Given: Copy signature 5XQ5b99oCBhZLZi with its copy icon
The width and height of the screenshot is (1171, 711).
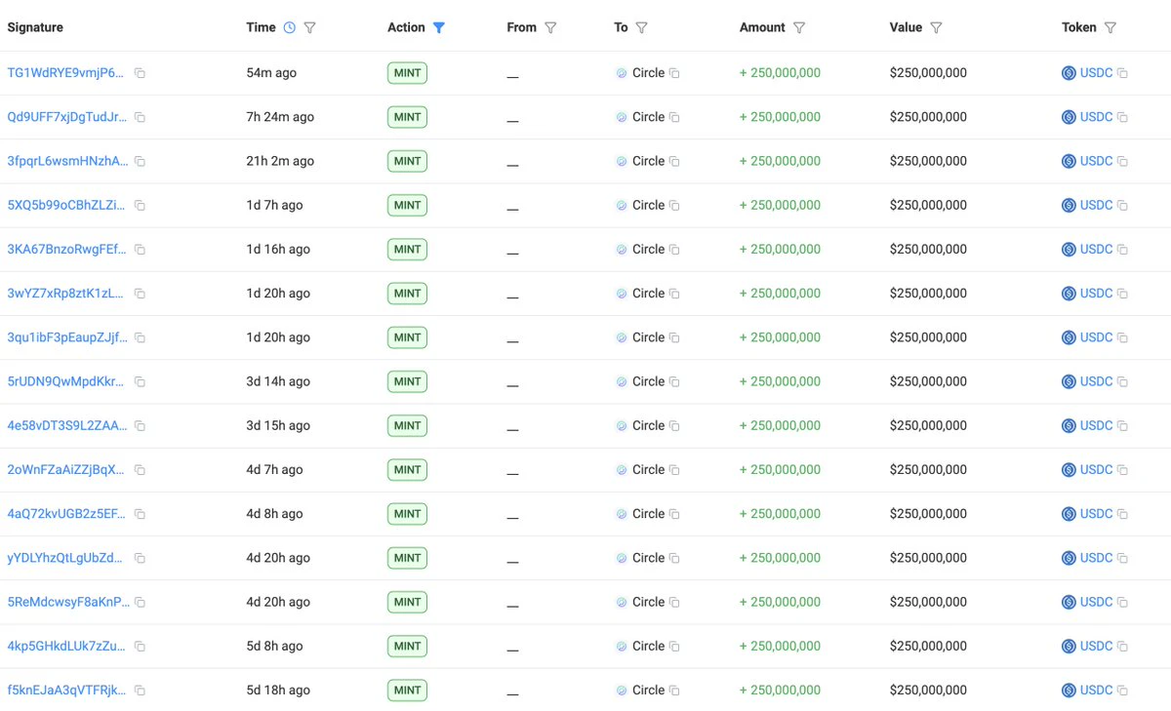Looking at the screenshot, I should tap(140, 206).
